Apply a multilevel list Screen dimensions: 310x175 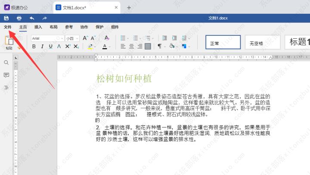[148, 38]
